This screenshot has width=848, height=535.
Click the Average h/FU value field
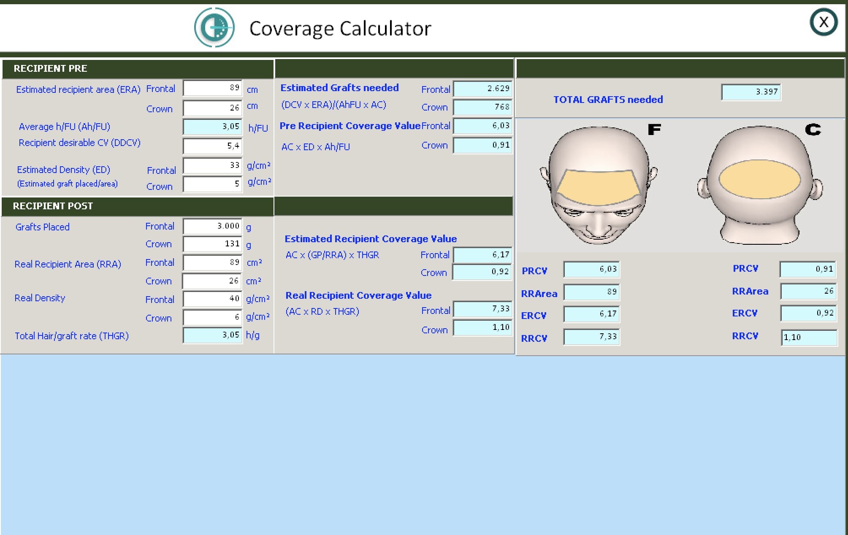[x=213, y=127]
